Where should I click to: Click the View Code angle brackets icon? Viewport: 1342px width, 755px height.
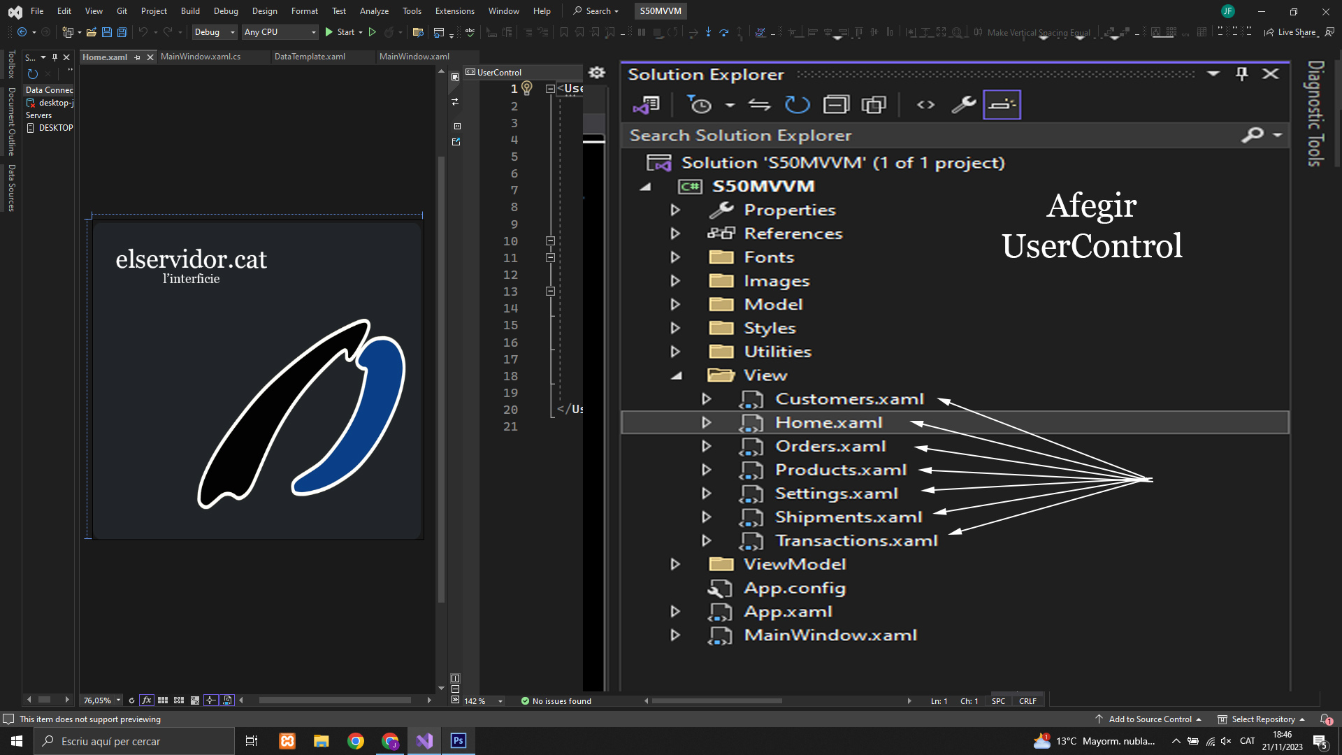(x=925, y=105)
